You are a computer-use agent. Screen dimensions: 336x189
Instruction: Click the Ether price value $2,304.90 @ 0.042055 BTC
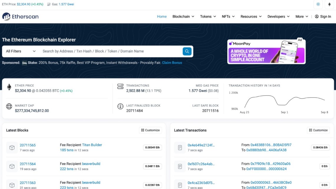pyautogui.click(x=37, y=91)
